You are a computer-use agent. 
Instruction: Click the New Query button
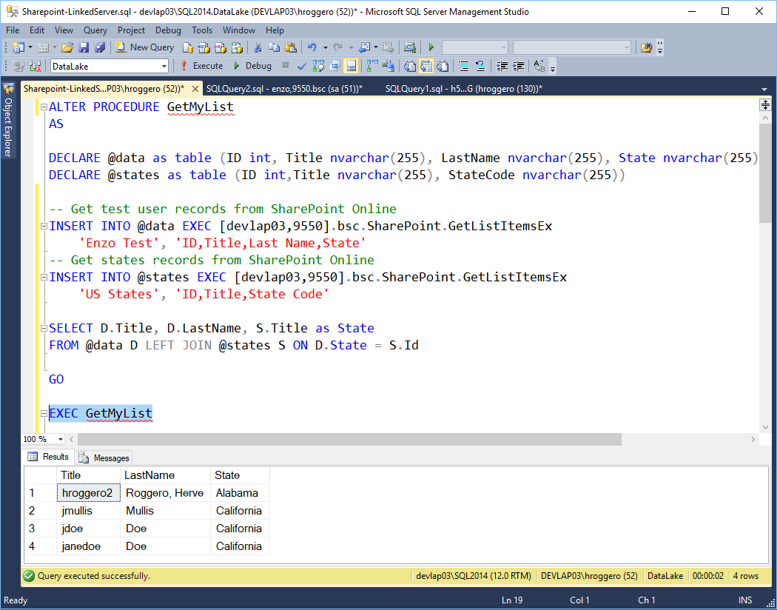[x=144, y=47]
